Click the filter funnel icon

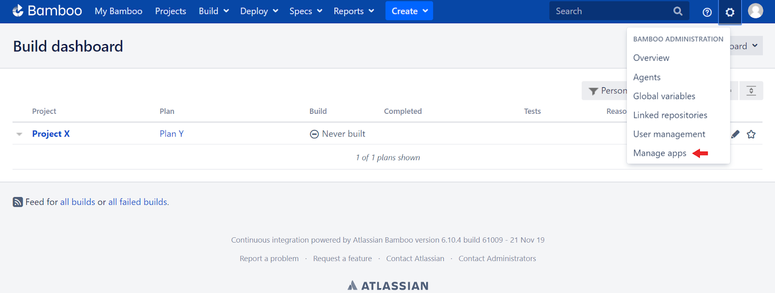point(593,91)
